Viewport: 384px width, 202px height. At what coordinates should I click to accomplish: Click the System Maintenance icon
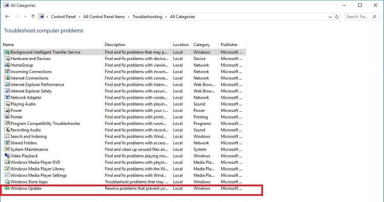(7, 149)
